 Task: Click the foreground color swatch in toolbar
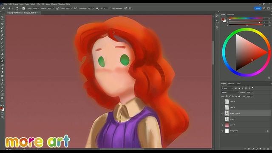(x=2, y=108)
